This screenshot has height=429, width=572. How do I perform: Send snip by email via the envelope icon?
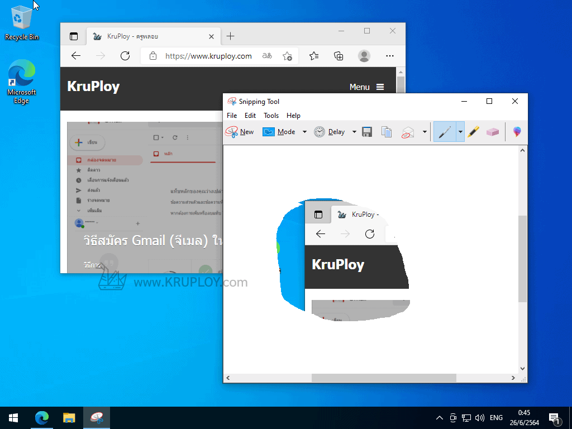(408, 132)
